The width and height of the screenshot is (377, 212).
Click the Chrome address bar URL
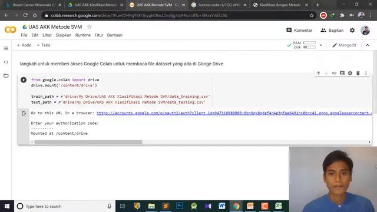139,15
